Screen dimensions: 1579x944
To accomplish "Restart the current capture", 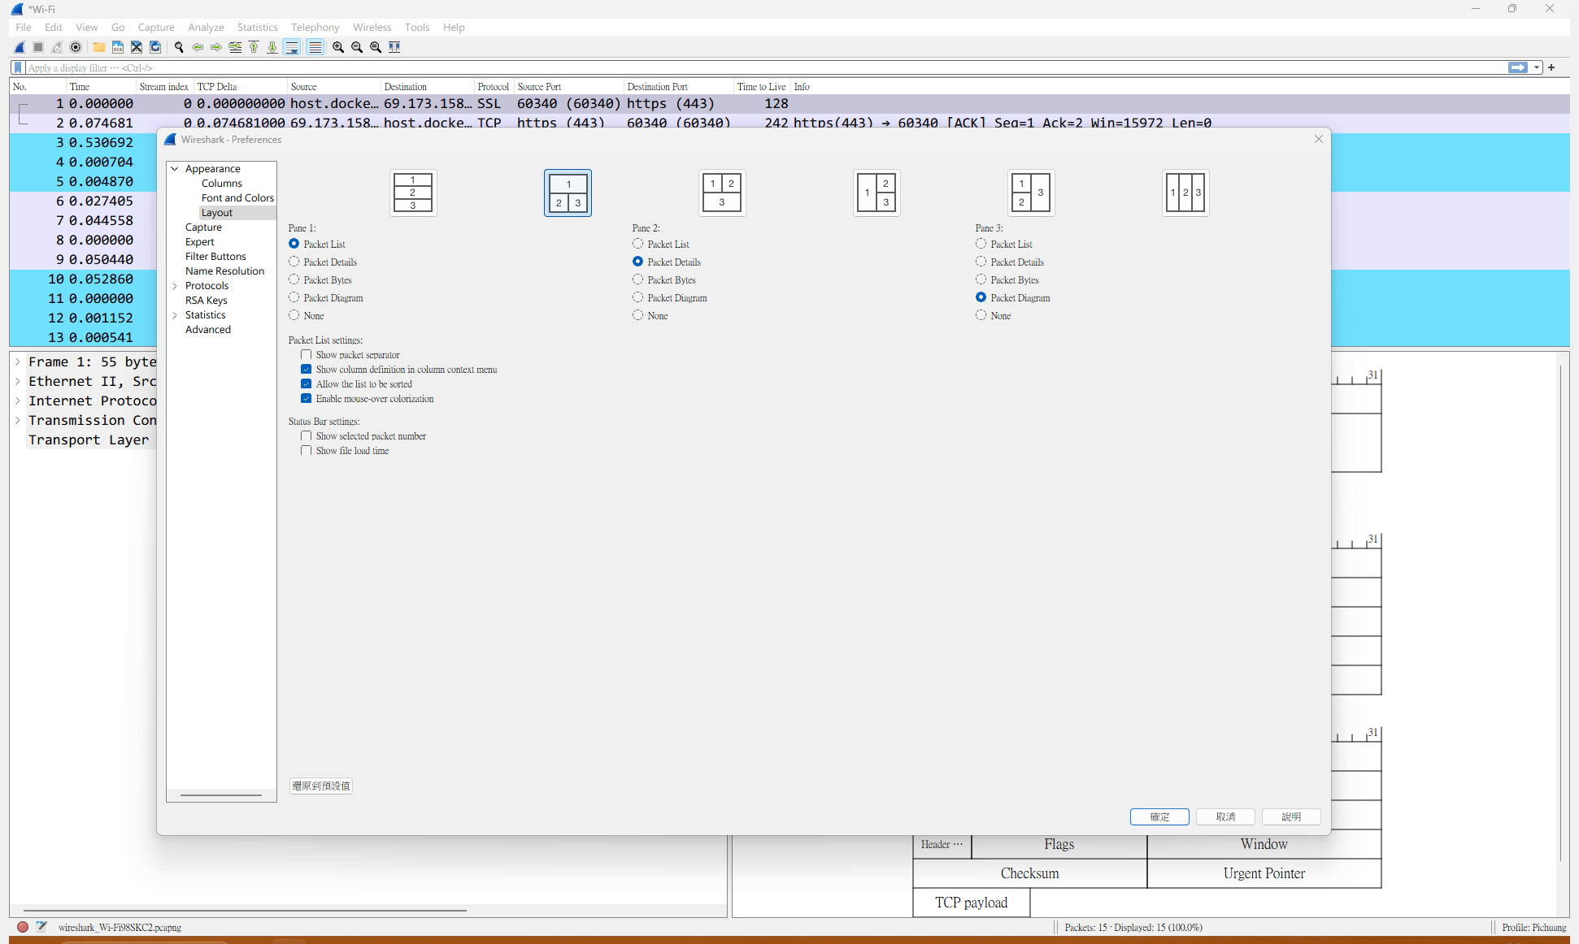I will tap(57, 47).
